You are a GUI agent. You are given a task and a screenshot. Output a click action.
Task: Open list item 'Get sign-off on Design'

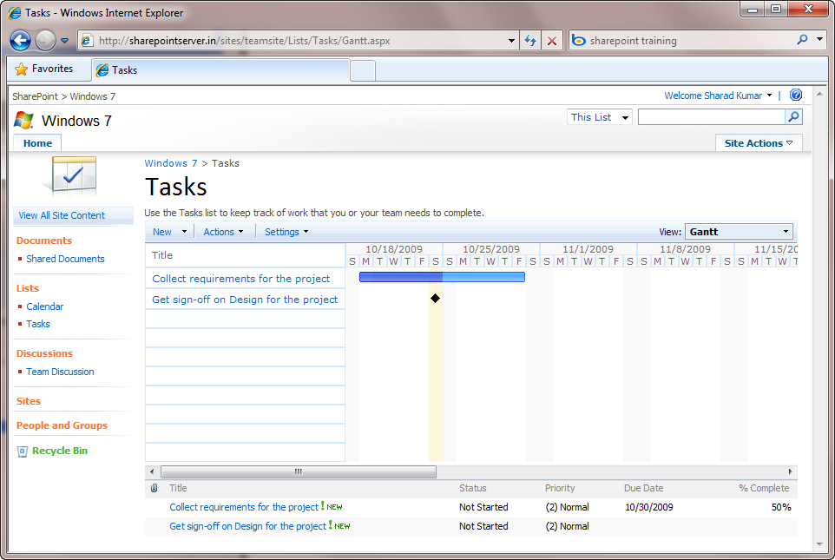click(x=247, y=526)
